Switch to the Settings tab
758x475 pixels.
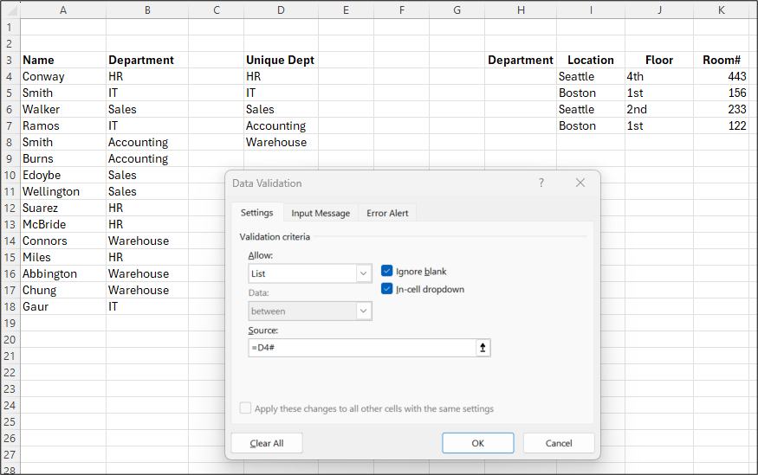pyautogui.click(x=256, y=213)
